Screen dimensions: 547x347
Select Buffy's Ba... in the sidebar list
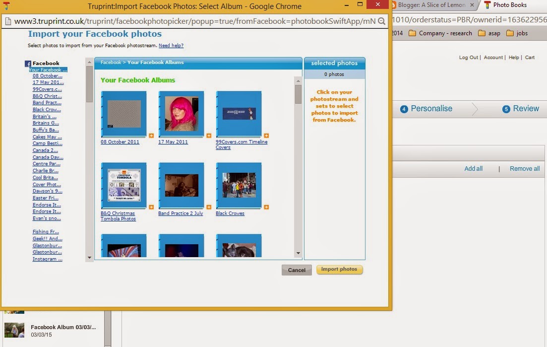tap(46, 130)
